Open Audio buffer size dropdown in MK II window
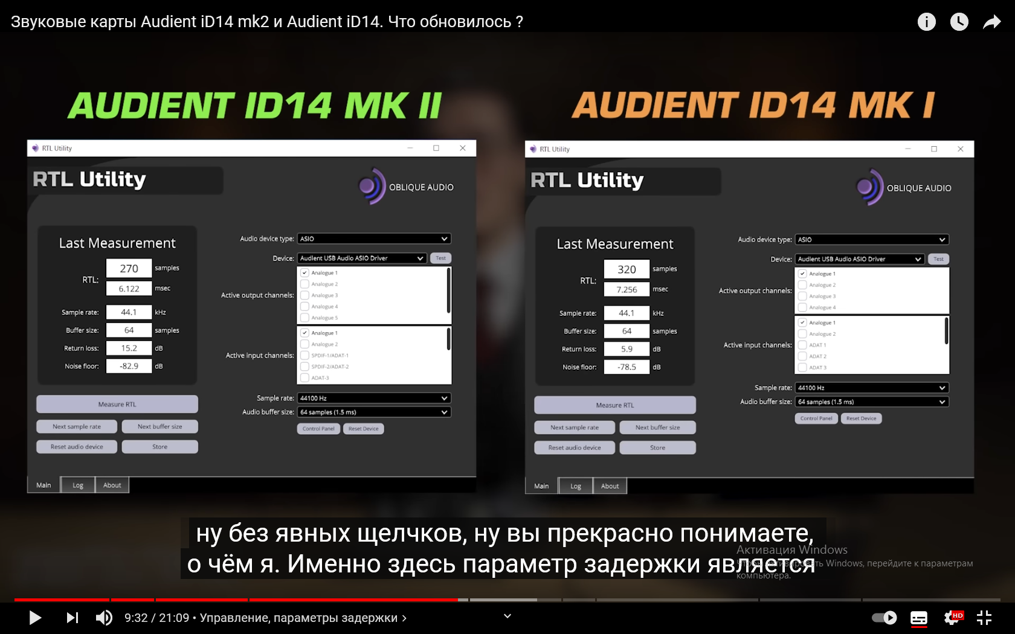The height and width of the screenshot is (634, 1015). tap(374, 412)
